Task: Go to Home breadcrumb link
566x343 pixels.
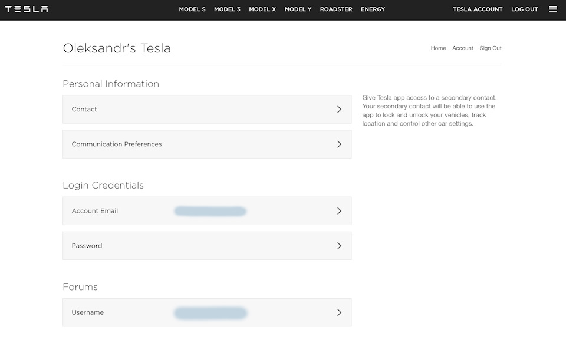Action: 438,48
